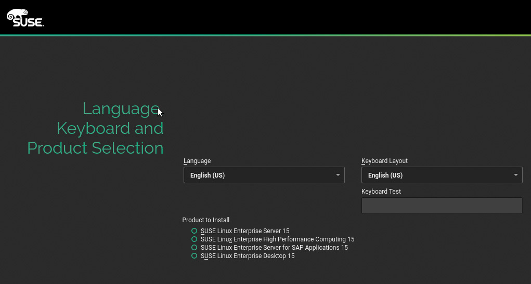The width and height of the screenshot is (531, 284).
Task: Expand the Keyboard Layout dropdown arrow
Action: [515, 175]
